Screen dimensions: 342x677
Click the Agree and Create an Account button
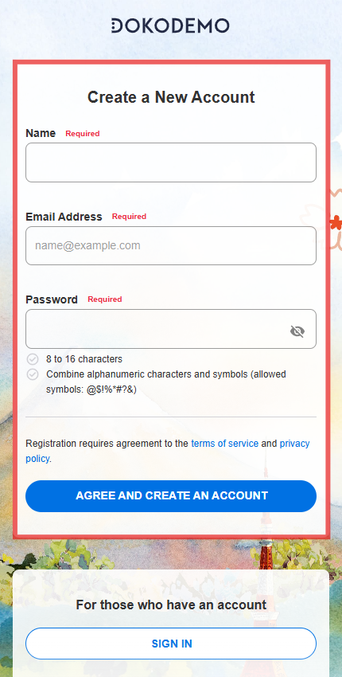[171, 495]
